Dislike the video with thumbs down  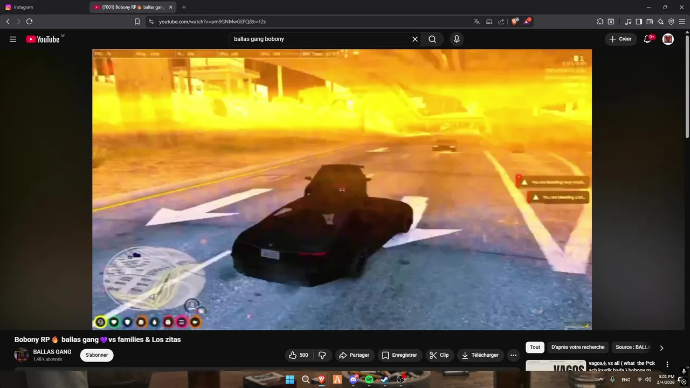[x=322, y=355]
